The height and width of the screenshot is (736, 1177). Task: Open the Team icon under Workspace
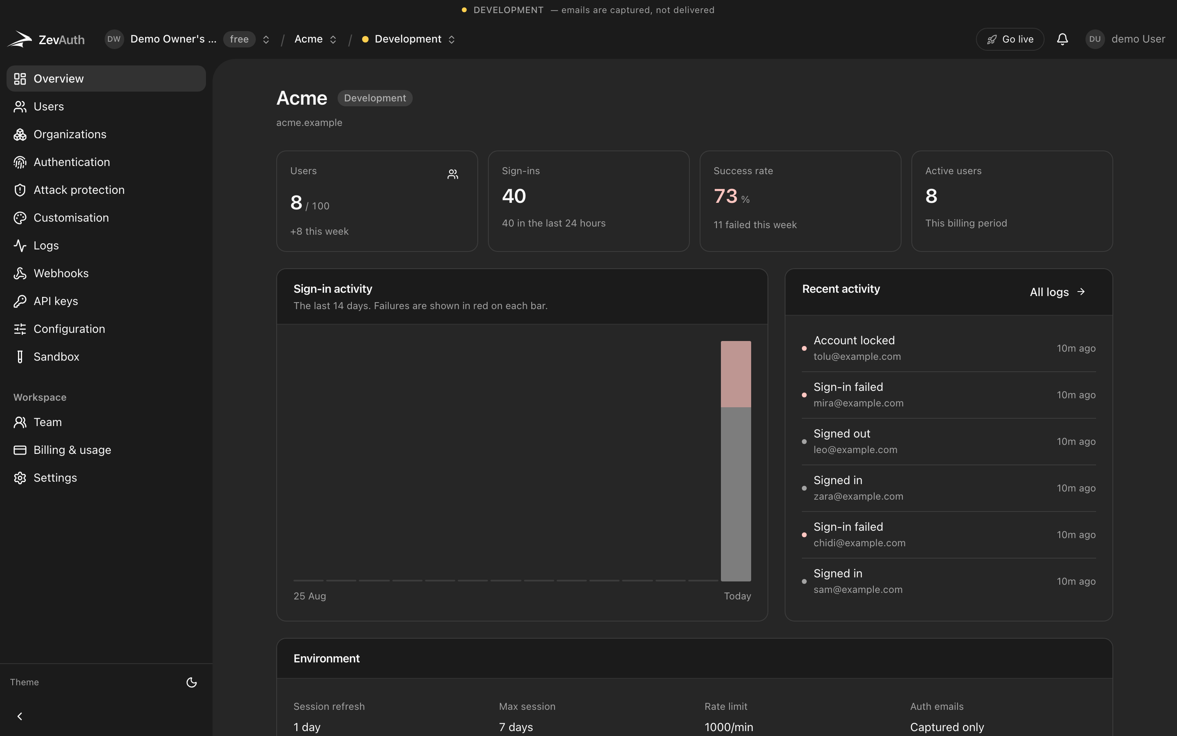point(20,422)
